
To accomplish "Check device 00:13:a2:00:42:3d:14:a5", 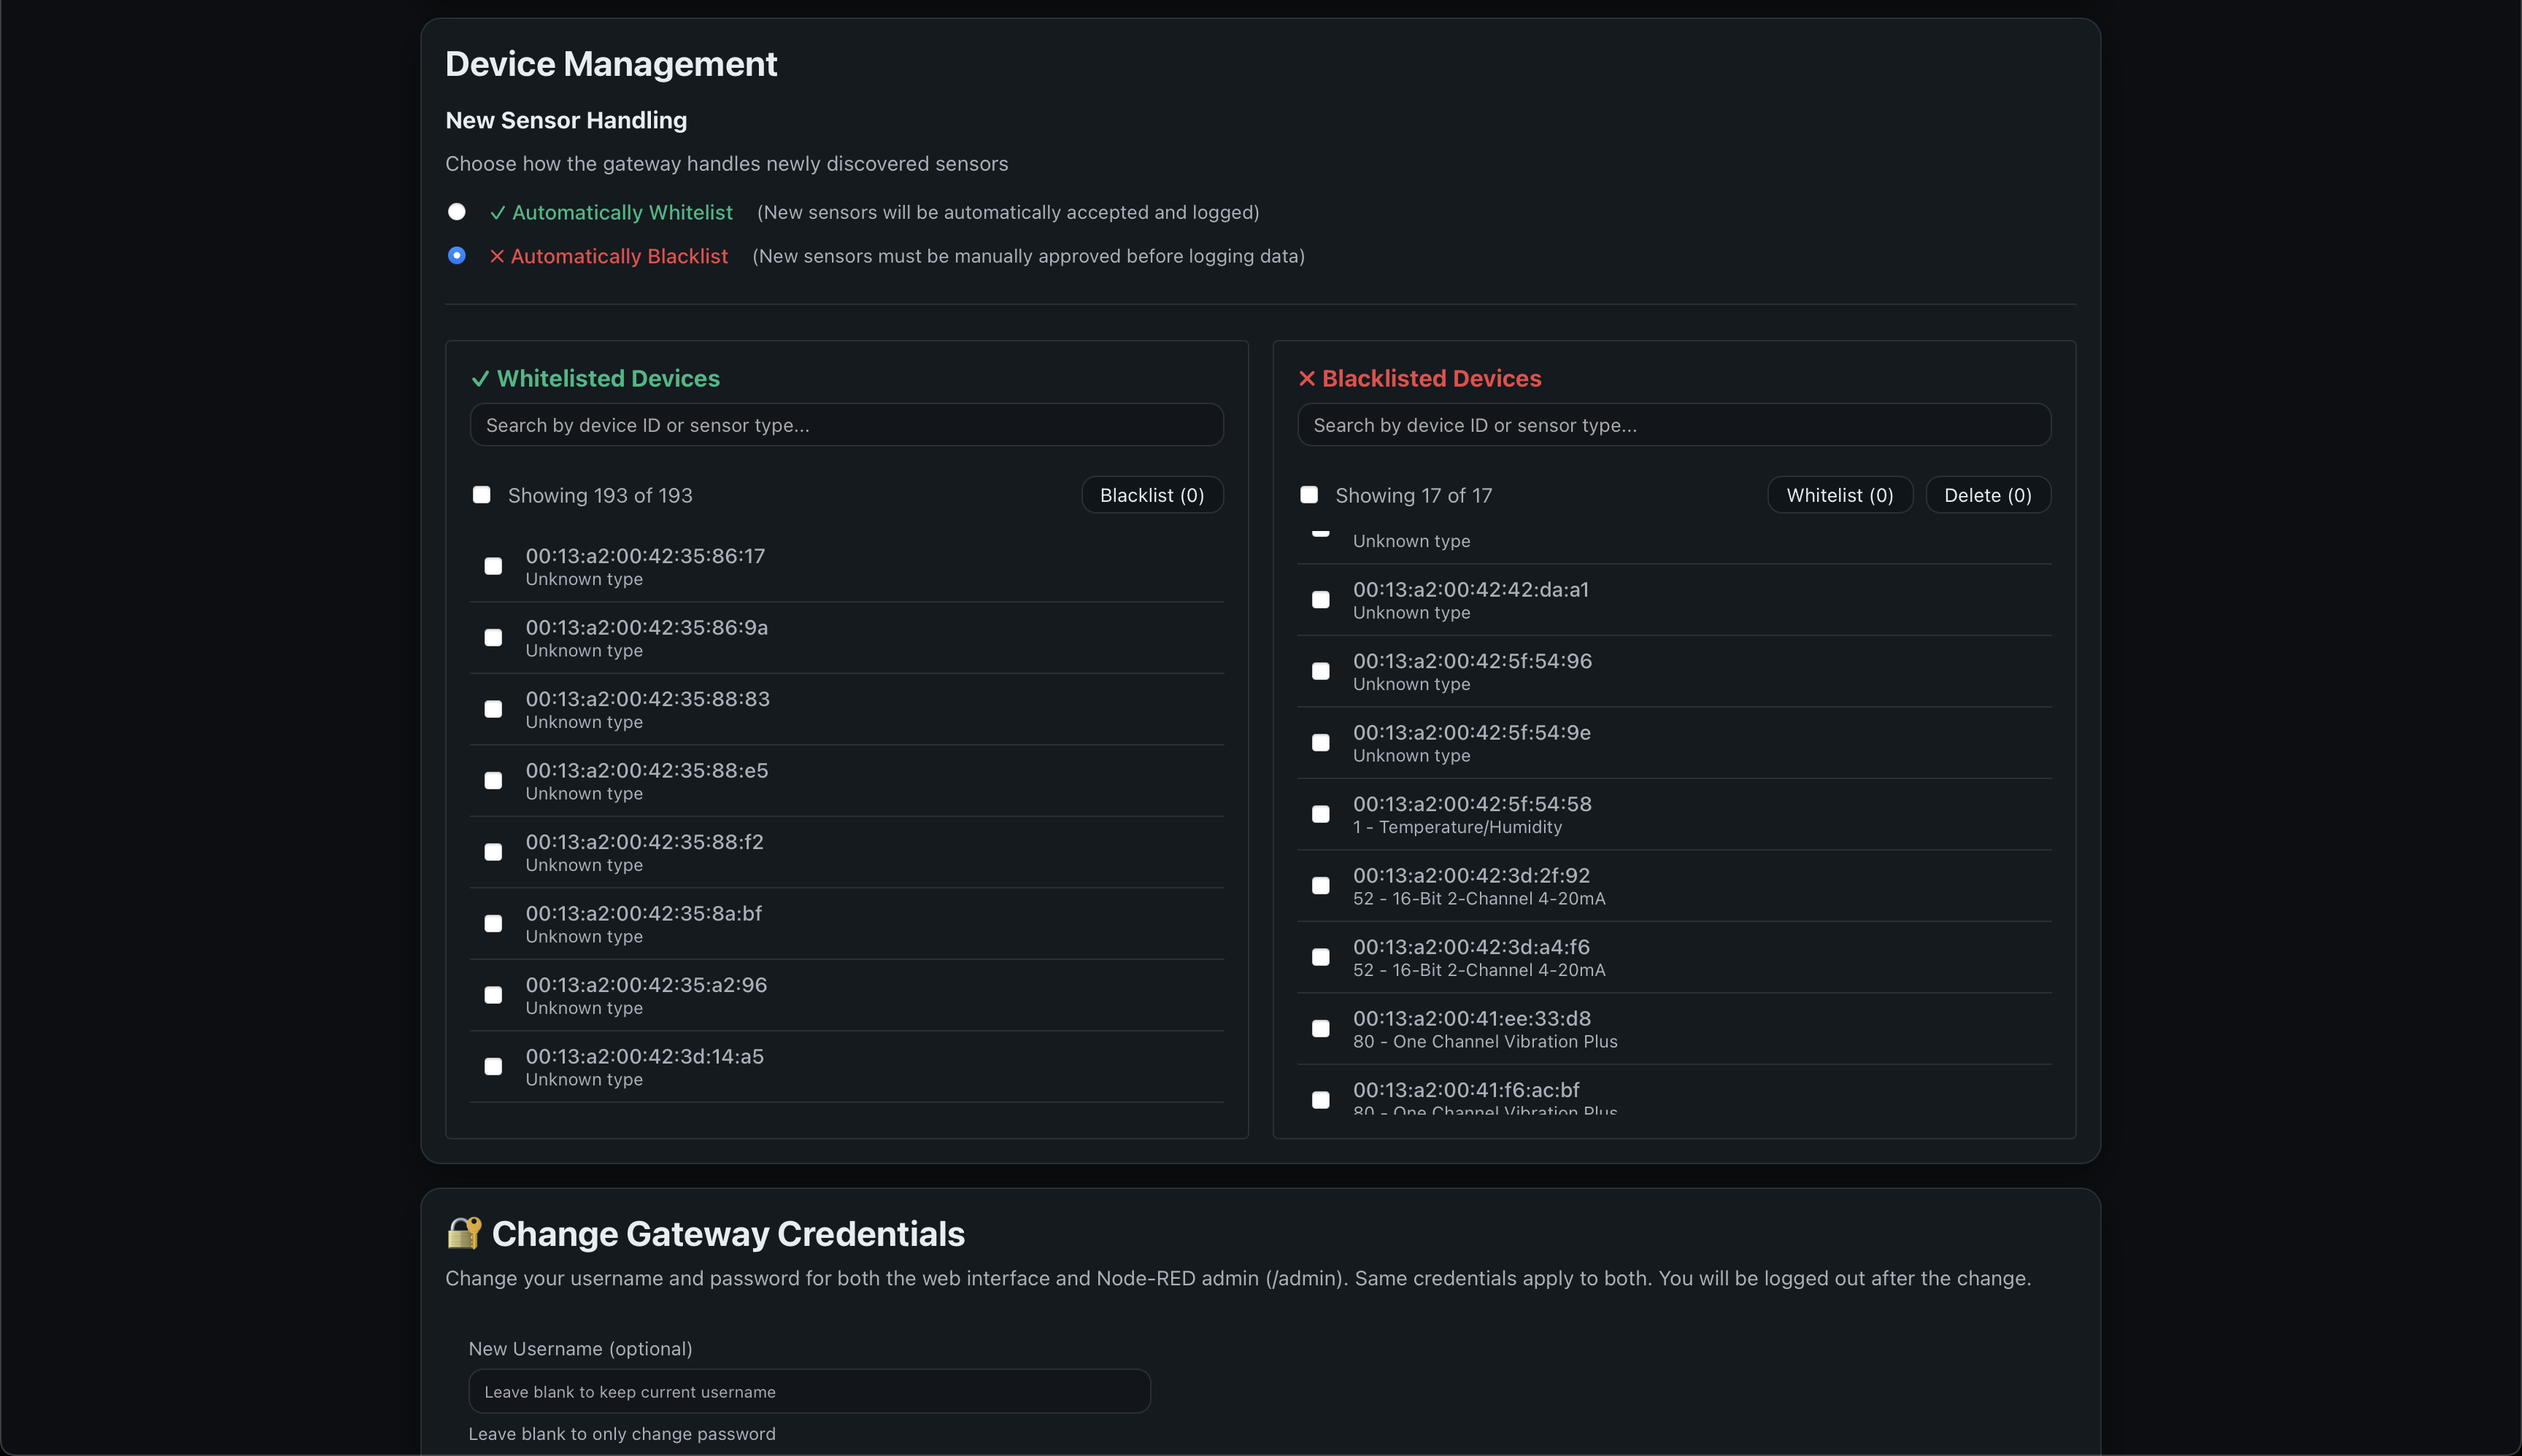I will tap(493, 1067).
